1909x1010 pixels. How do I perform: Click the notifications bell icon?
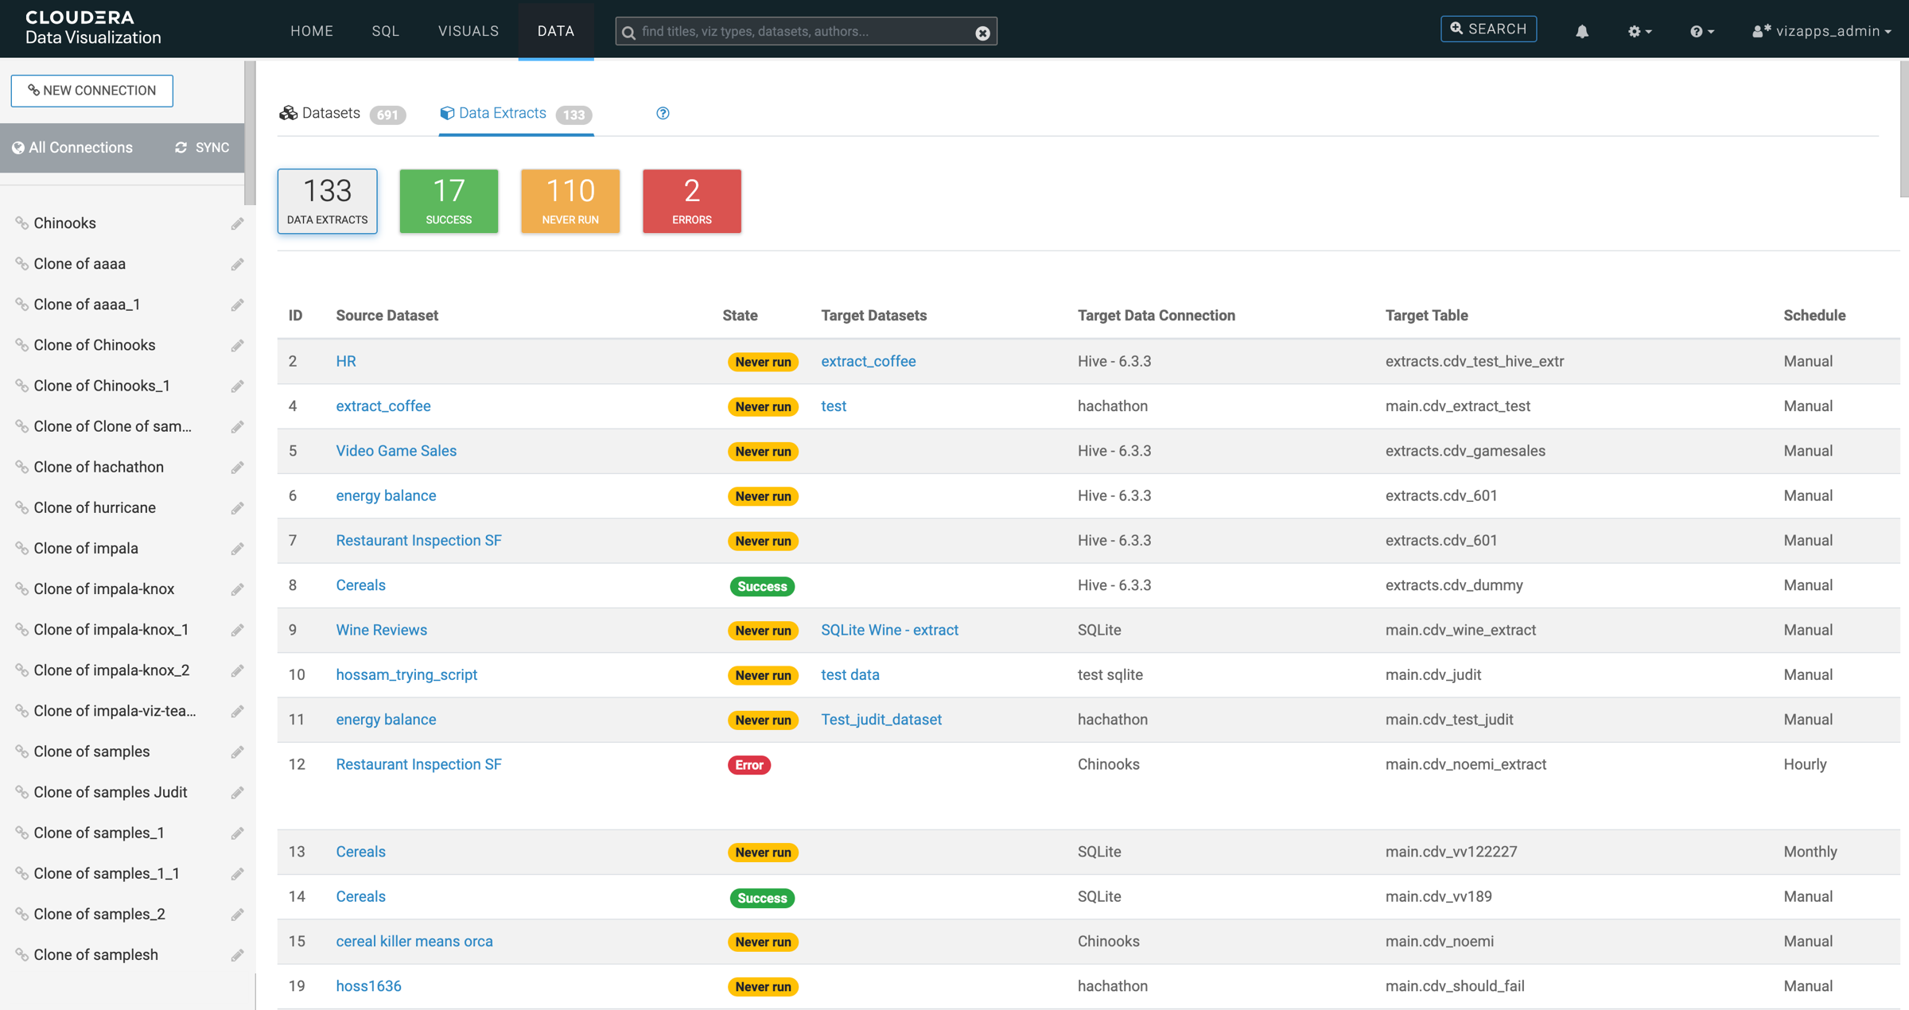pos(1581,31)
